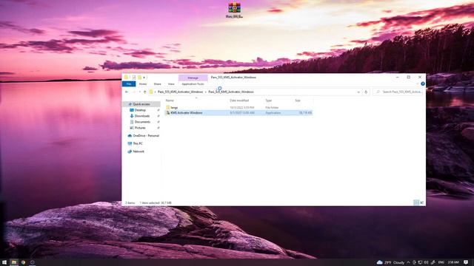
Task: Open the notification center icon
Action: (466, 262)
